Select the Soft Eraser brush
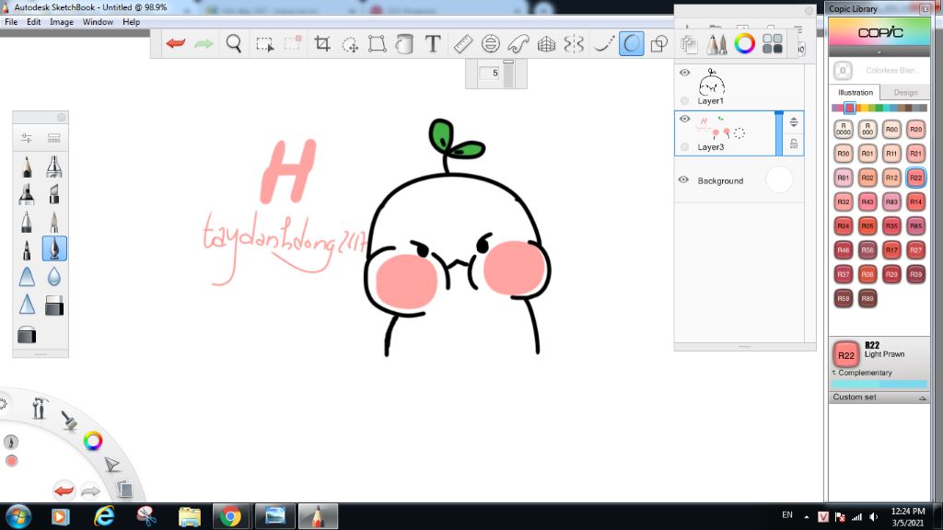The height and width of the screenshot is (530, 943). (27, 334)
